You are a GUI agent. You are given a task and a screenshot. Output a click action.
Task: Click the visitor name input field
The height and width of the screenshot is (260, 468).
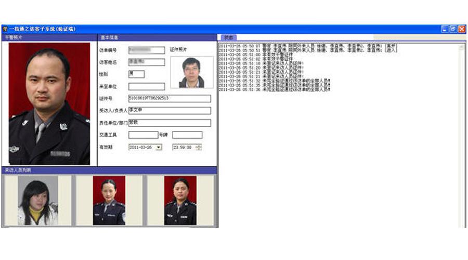coord(146,62)
